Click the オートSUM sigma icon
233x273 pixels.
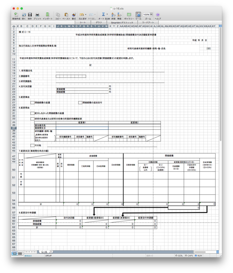(x=103, y=14)
